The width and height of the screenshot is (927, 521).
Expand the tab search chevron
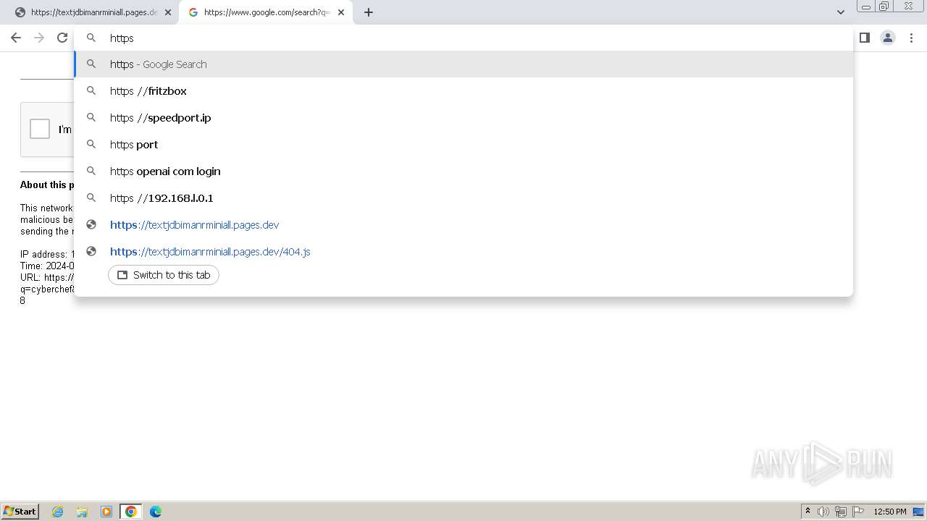pos(840,12)
